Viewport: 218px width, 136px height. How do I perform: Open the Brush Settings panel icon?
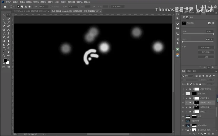[x=177, y=24]
